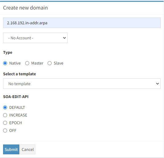Click the chevron arrow on the template selector
The image size is (164, 158).
[x=158, y=84]
